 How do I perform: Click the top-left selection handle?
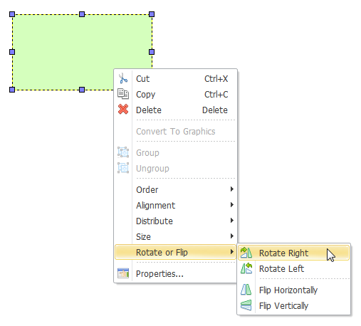(12, 14)
